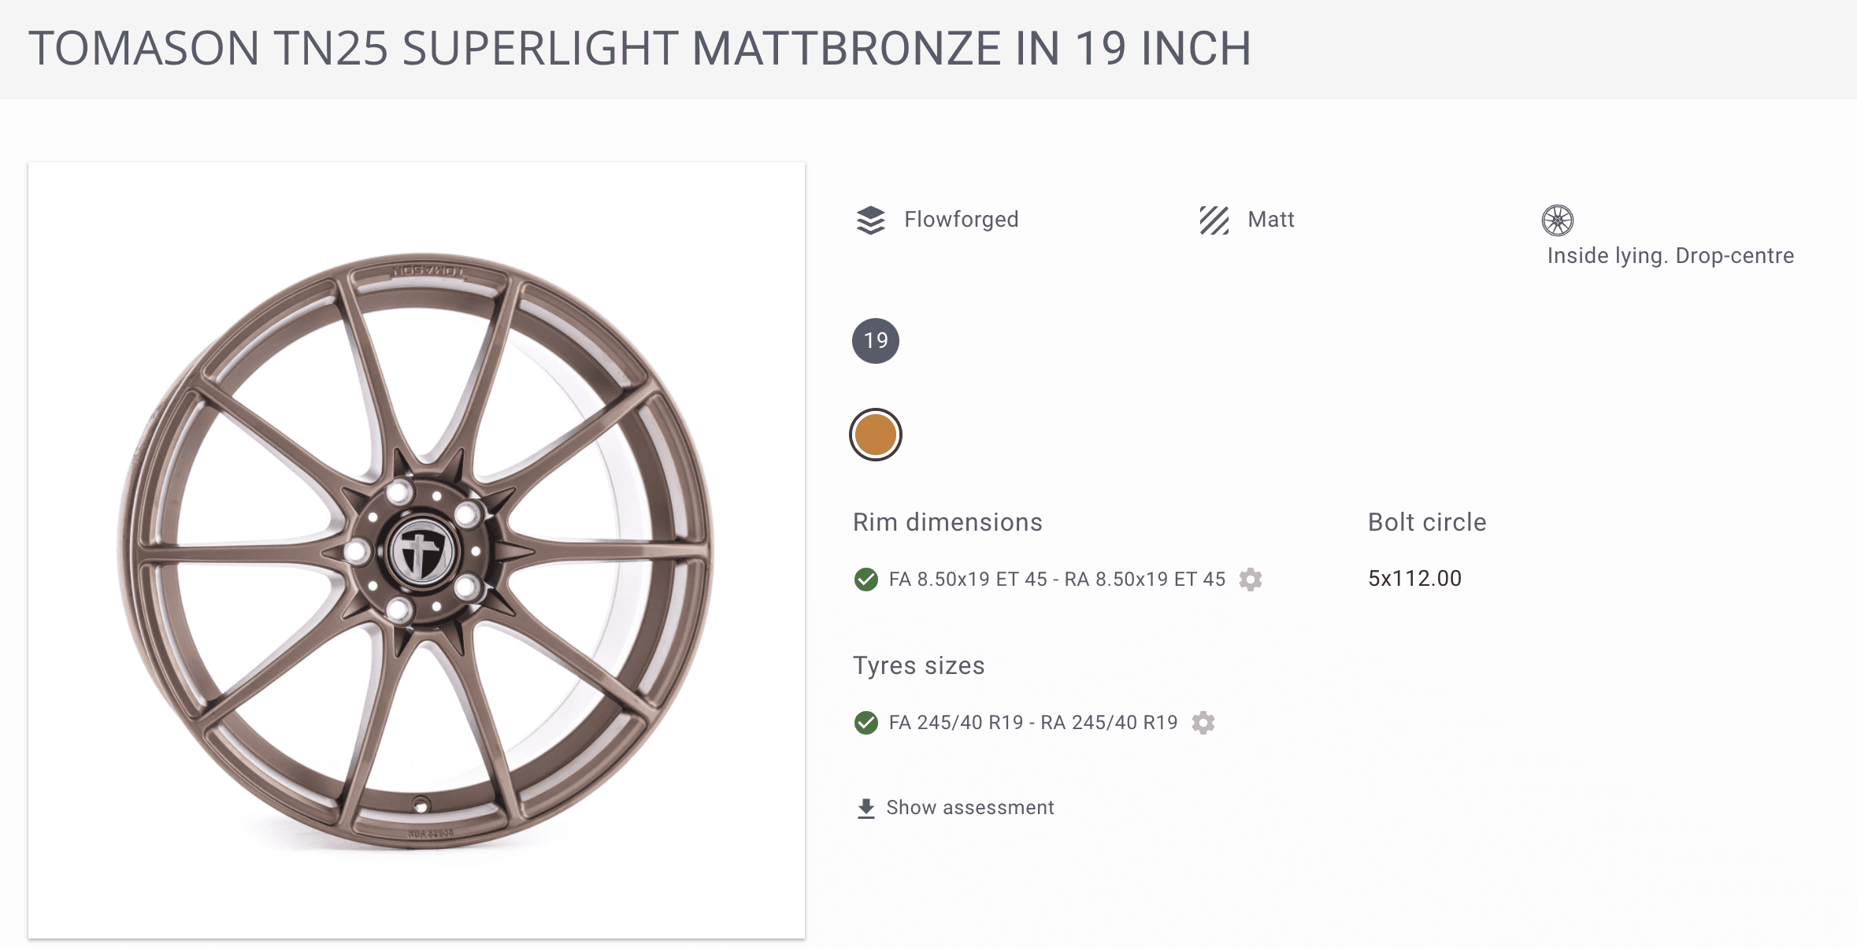Open the Show assessment link
Screen dimensions: 1857x948
pos(969,808)
